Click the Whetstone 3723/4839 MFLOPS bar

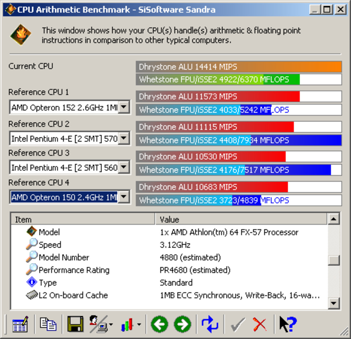[238, 200]
